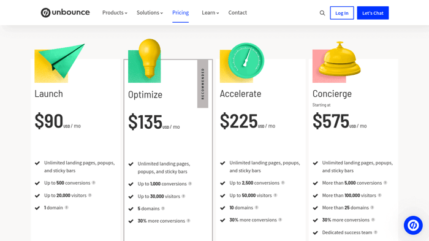Click the $225 price text
The height and width of the screenshot is (241, 429).
point(239,121)
